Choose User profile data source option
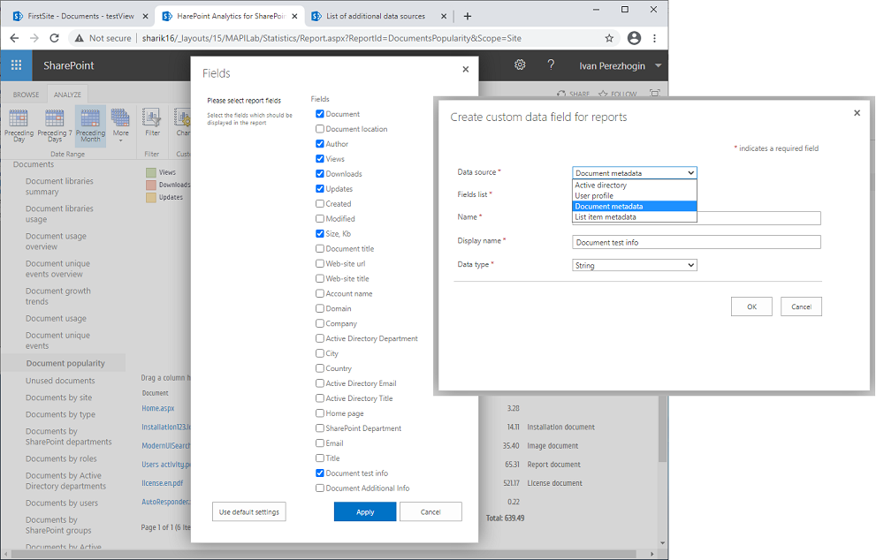Screen dimensions: 884x560 (x=634, y=195)
